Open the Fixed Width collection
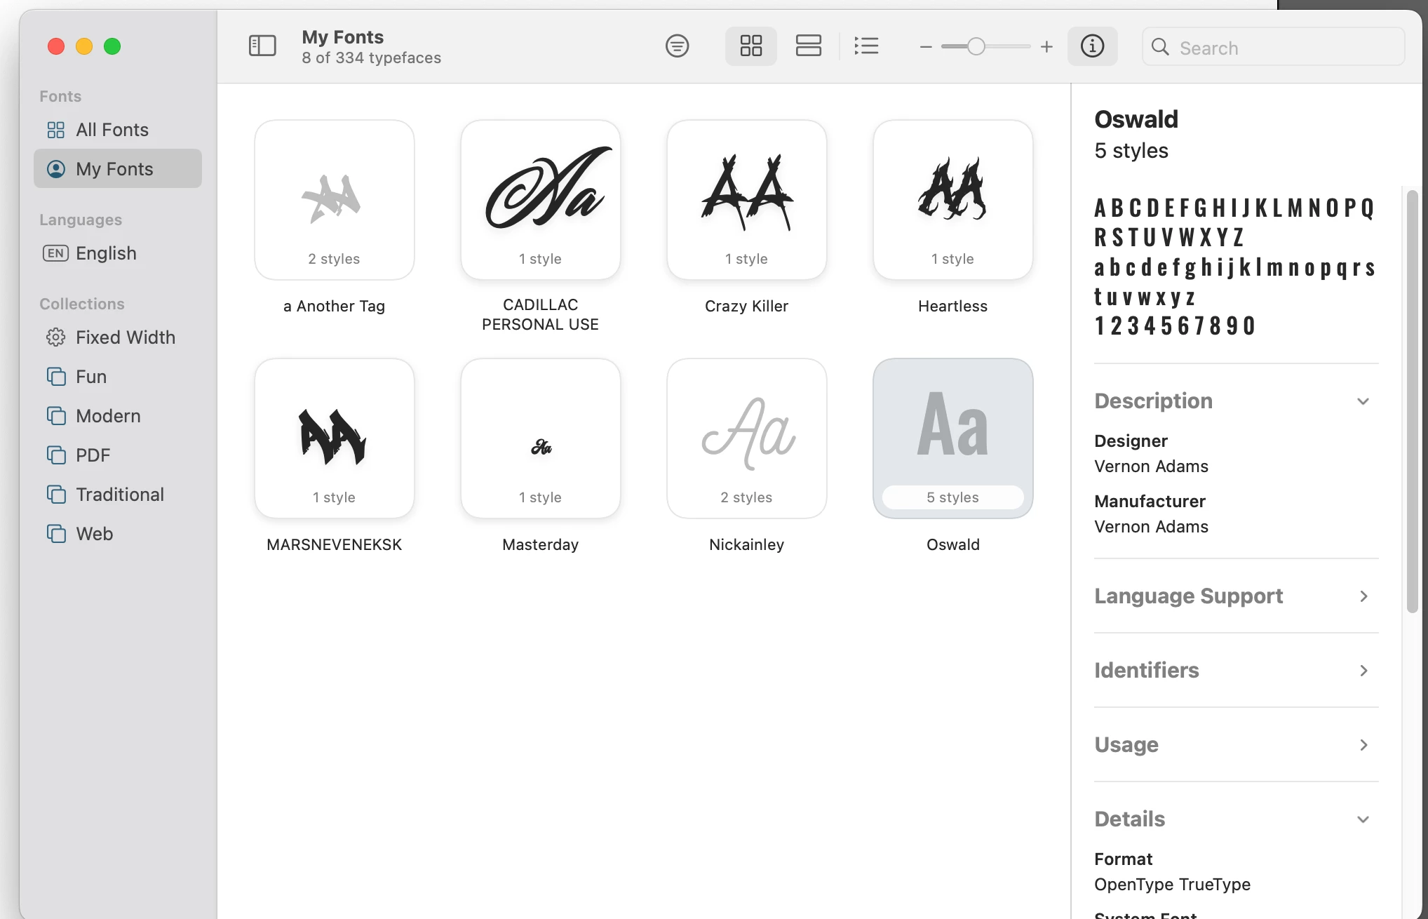Screen dimensions: 1428x919 125,337
